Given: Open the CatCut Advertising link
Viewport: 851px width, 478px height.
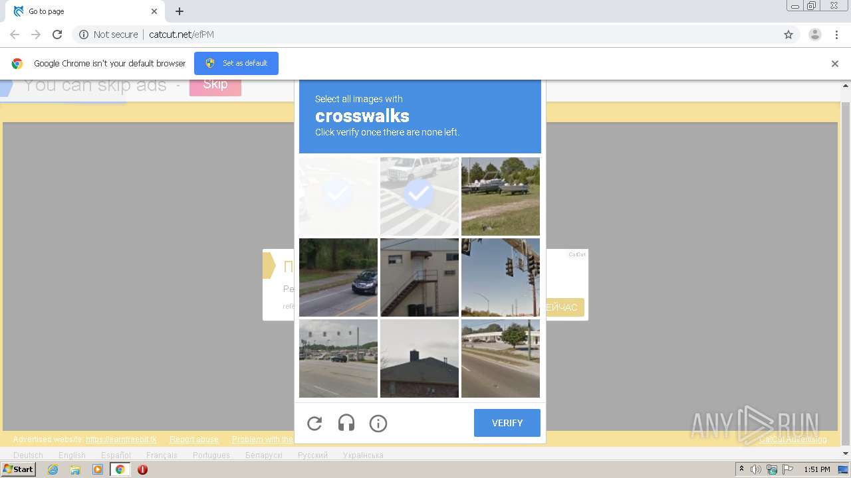Looking at the screenshot, I should click(793, 439).
